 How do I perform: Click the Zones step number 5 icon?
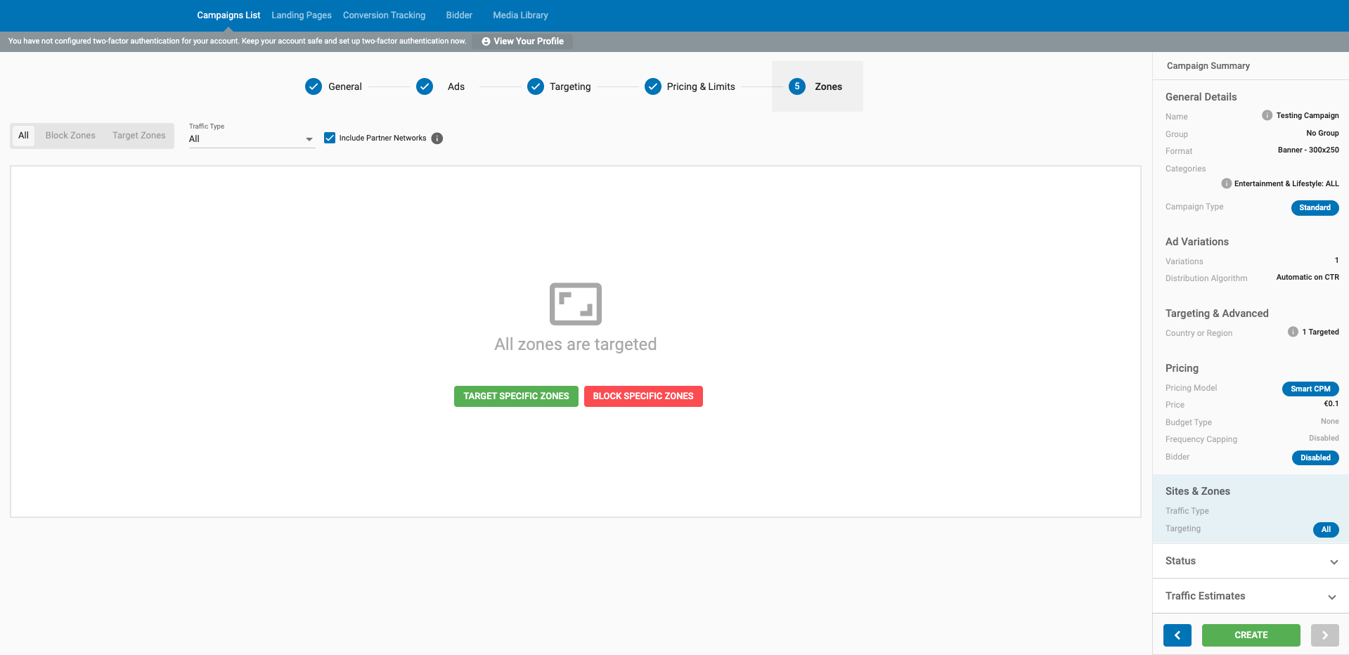coord(797,86)
